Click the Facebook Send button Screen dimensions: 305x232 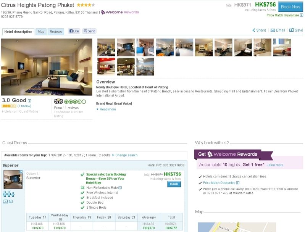click(x=89, y=31)
